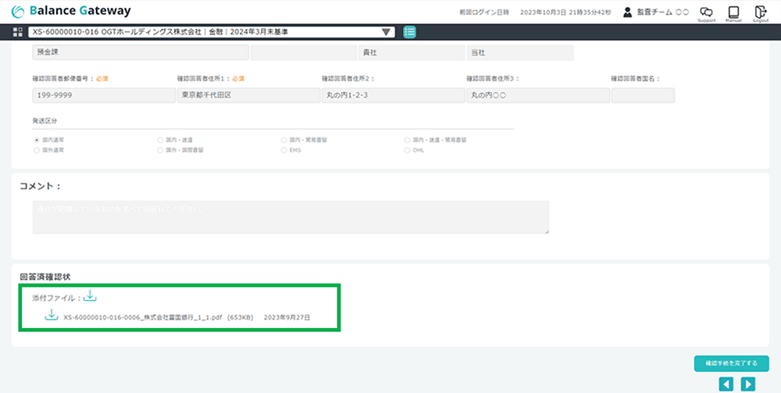Open the Manual icon
781x393 pixels.
pyautogui.click(x=733, y=12)
